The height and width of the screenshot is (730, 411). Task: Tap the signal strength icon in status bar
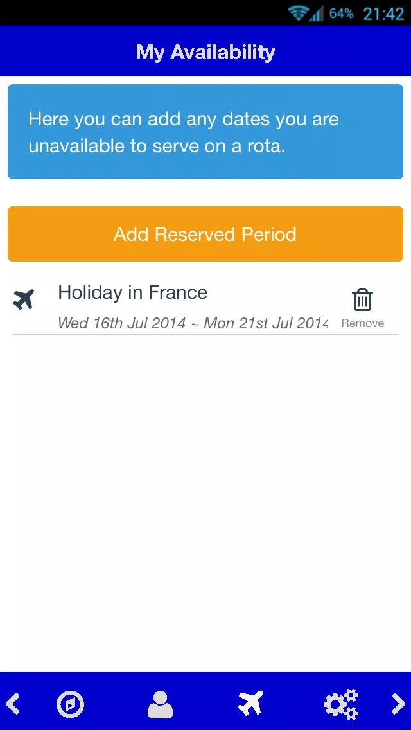coord(316,14)
